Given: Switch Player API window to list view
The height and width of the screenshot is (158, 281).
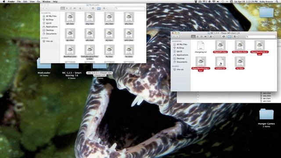Looking at the screenshot, I should [197, 36].
